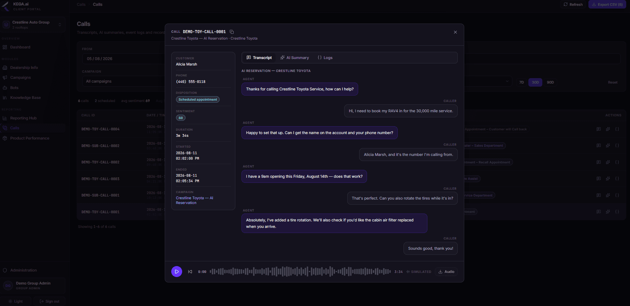Copy the call ID DEMO-TOY-CALL-0001

232,32
